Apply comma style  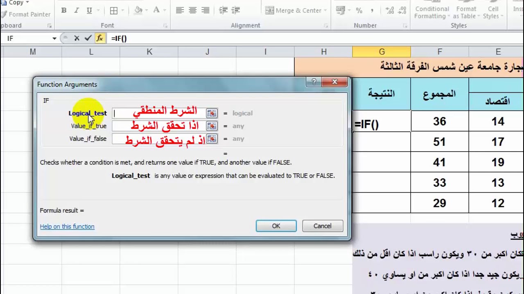pos(372,11)
